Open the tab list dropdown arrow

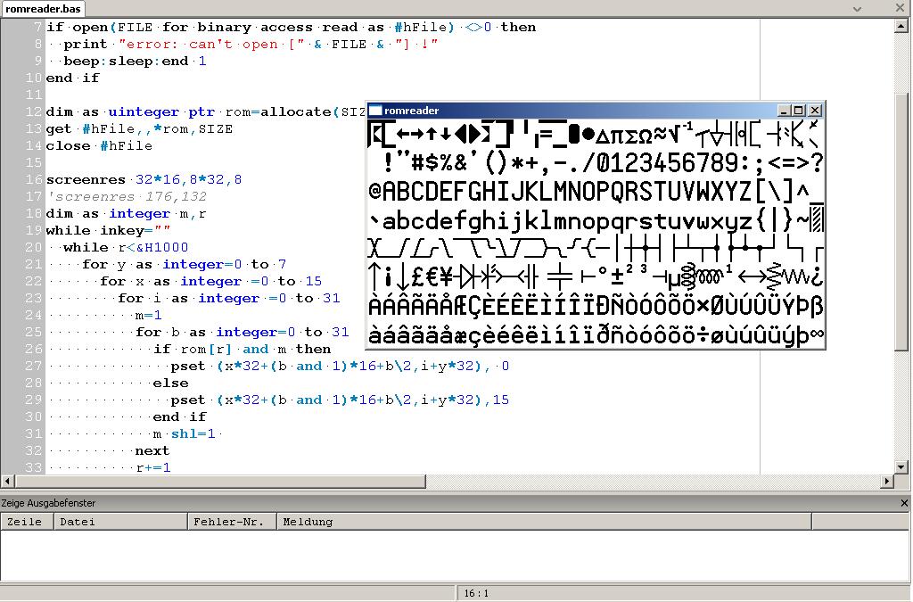(858, 8)
